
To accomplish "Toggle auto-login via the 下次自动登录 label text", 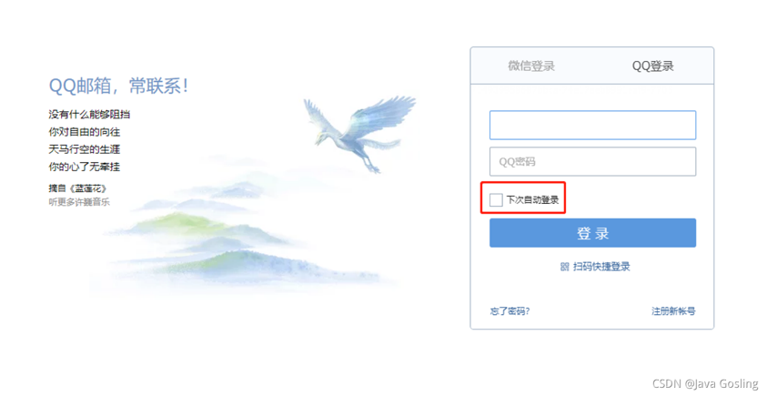I will [532, 199].
